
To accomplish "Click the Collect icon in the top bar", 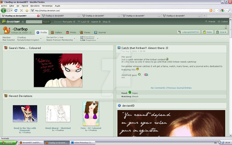I will click(219, 22).
